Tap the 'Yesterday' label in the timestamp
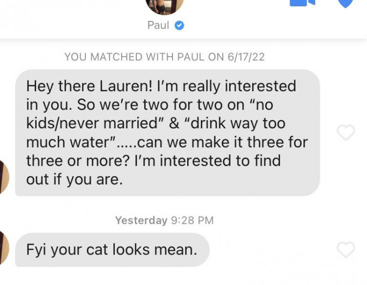 142,220
